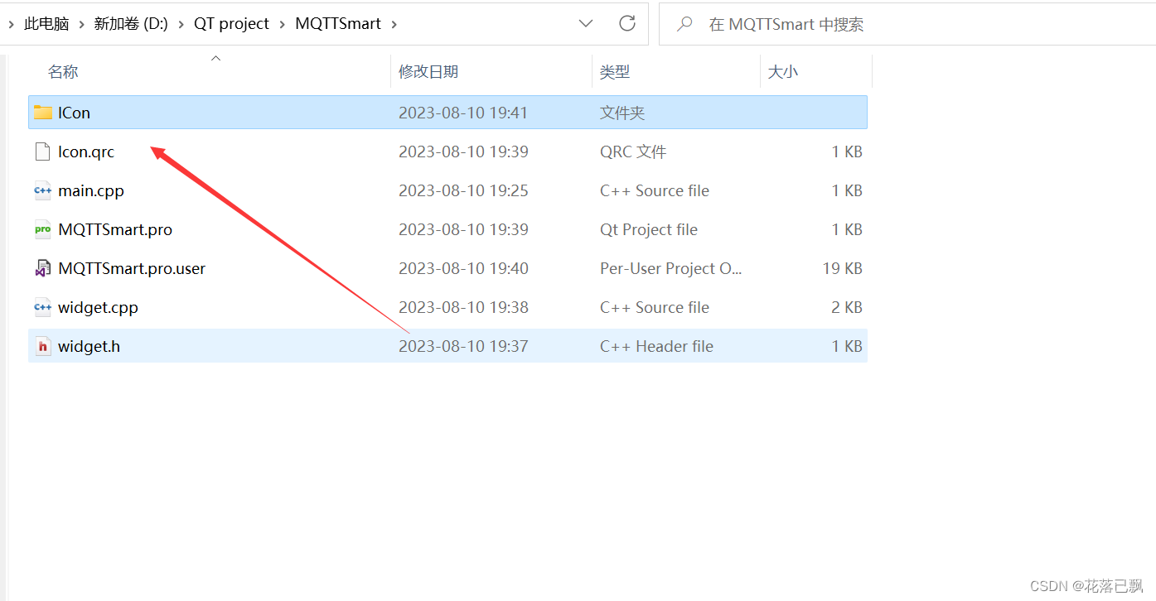The height and width of the screenshot is (601, 1156).
Task: Click the main.cpp C++ file icon
Action: pos(43,190)
